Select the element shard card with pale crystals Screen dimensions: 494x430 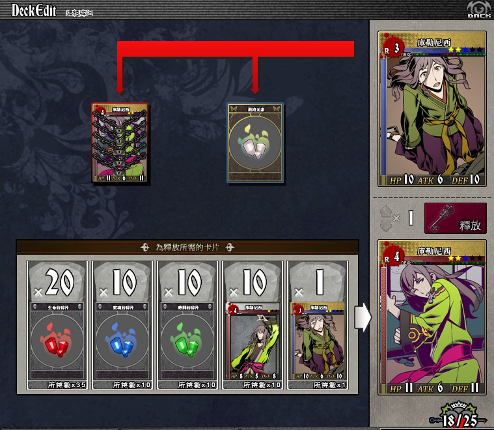point(255,143)
